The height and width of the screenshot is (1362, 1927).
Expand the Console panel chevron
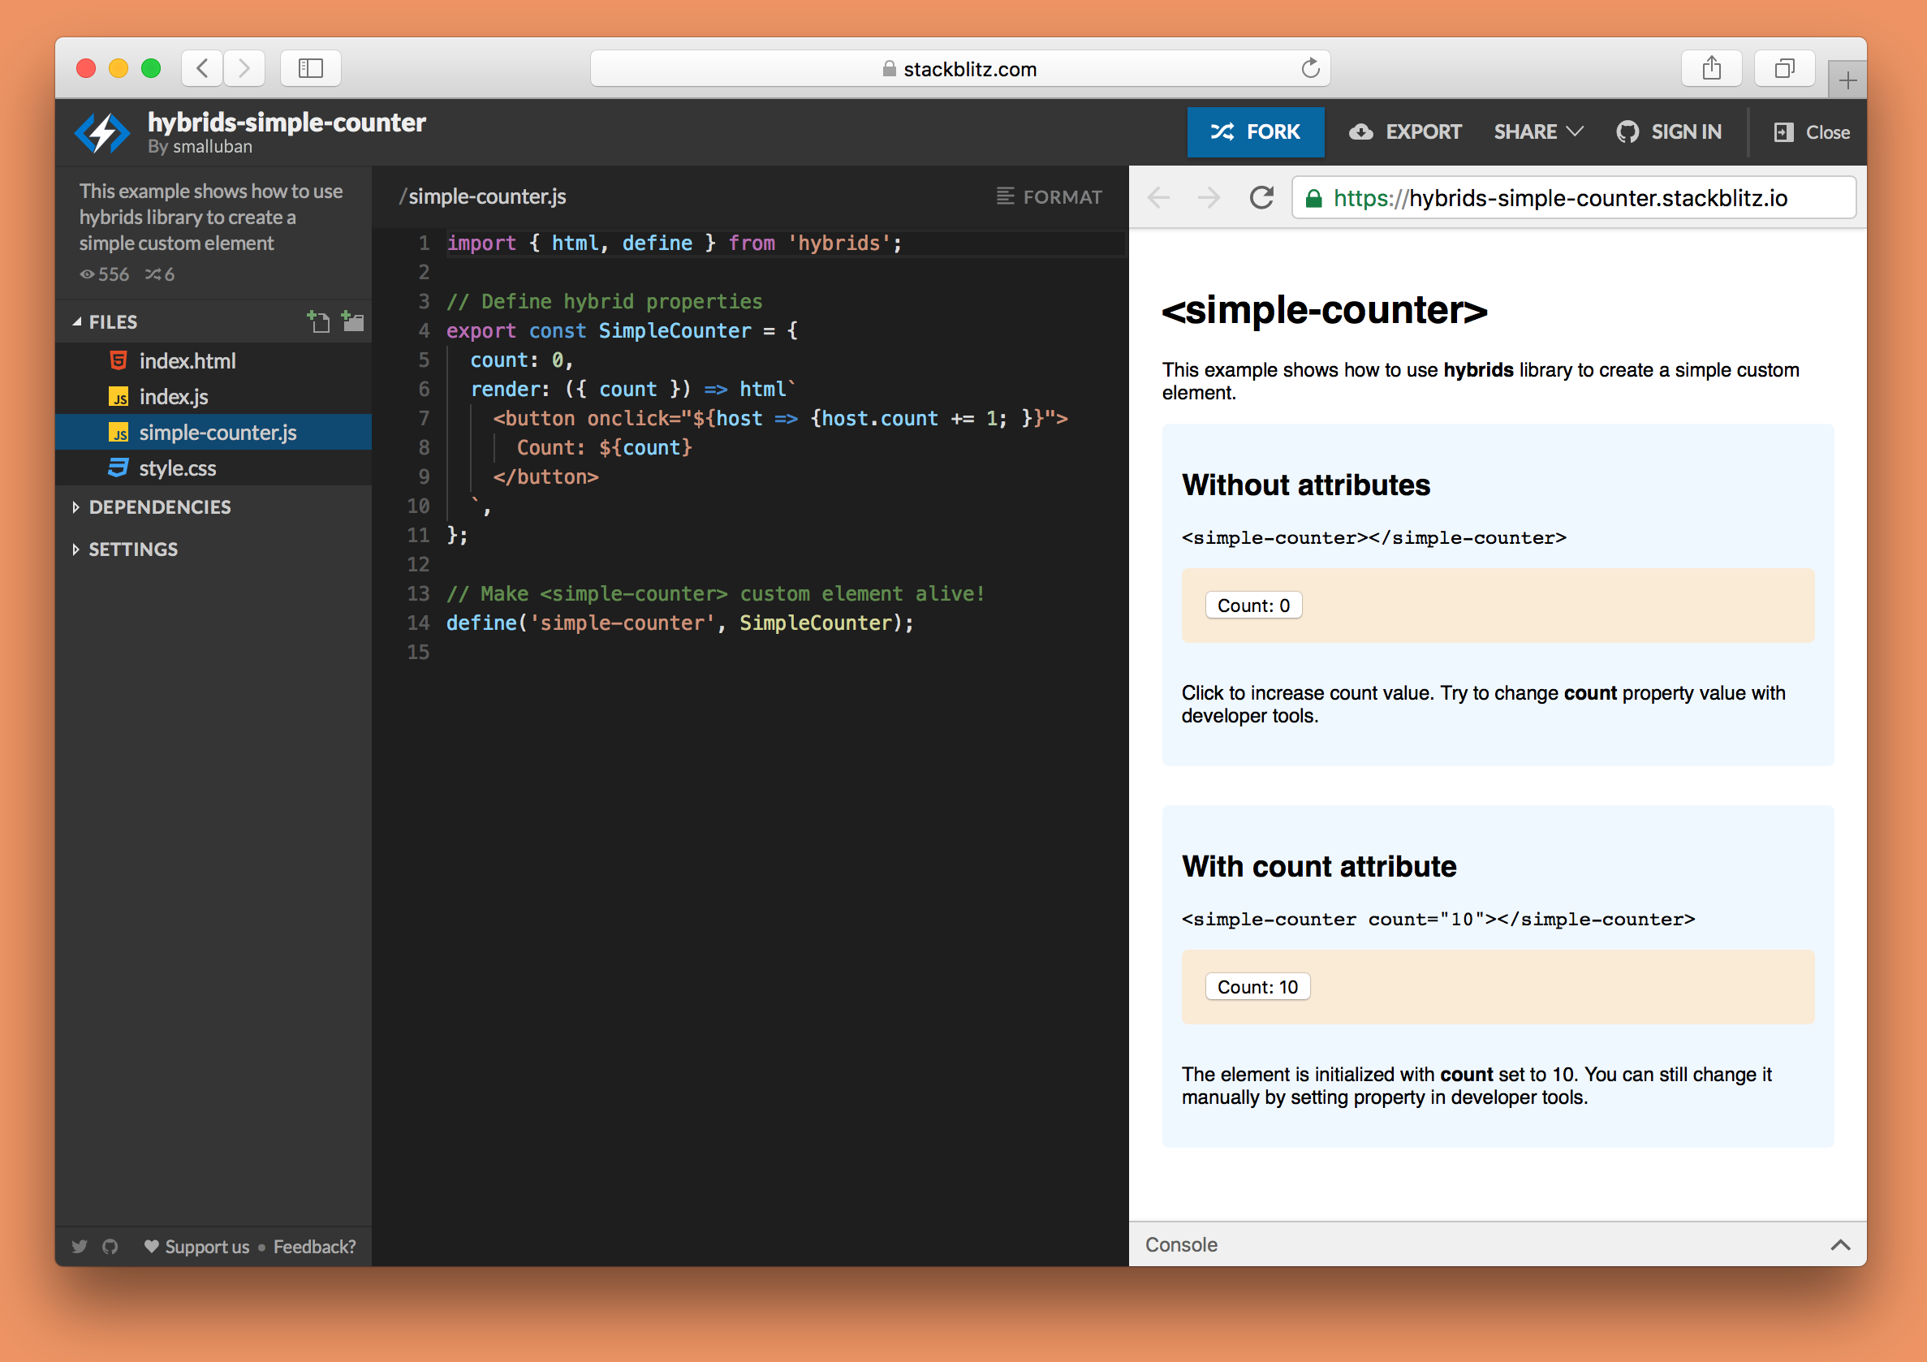point(1839,1244)
